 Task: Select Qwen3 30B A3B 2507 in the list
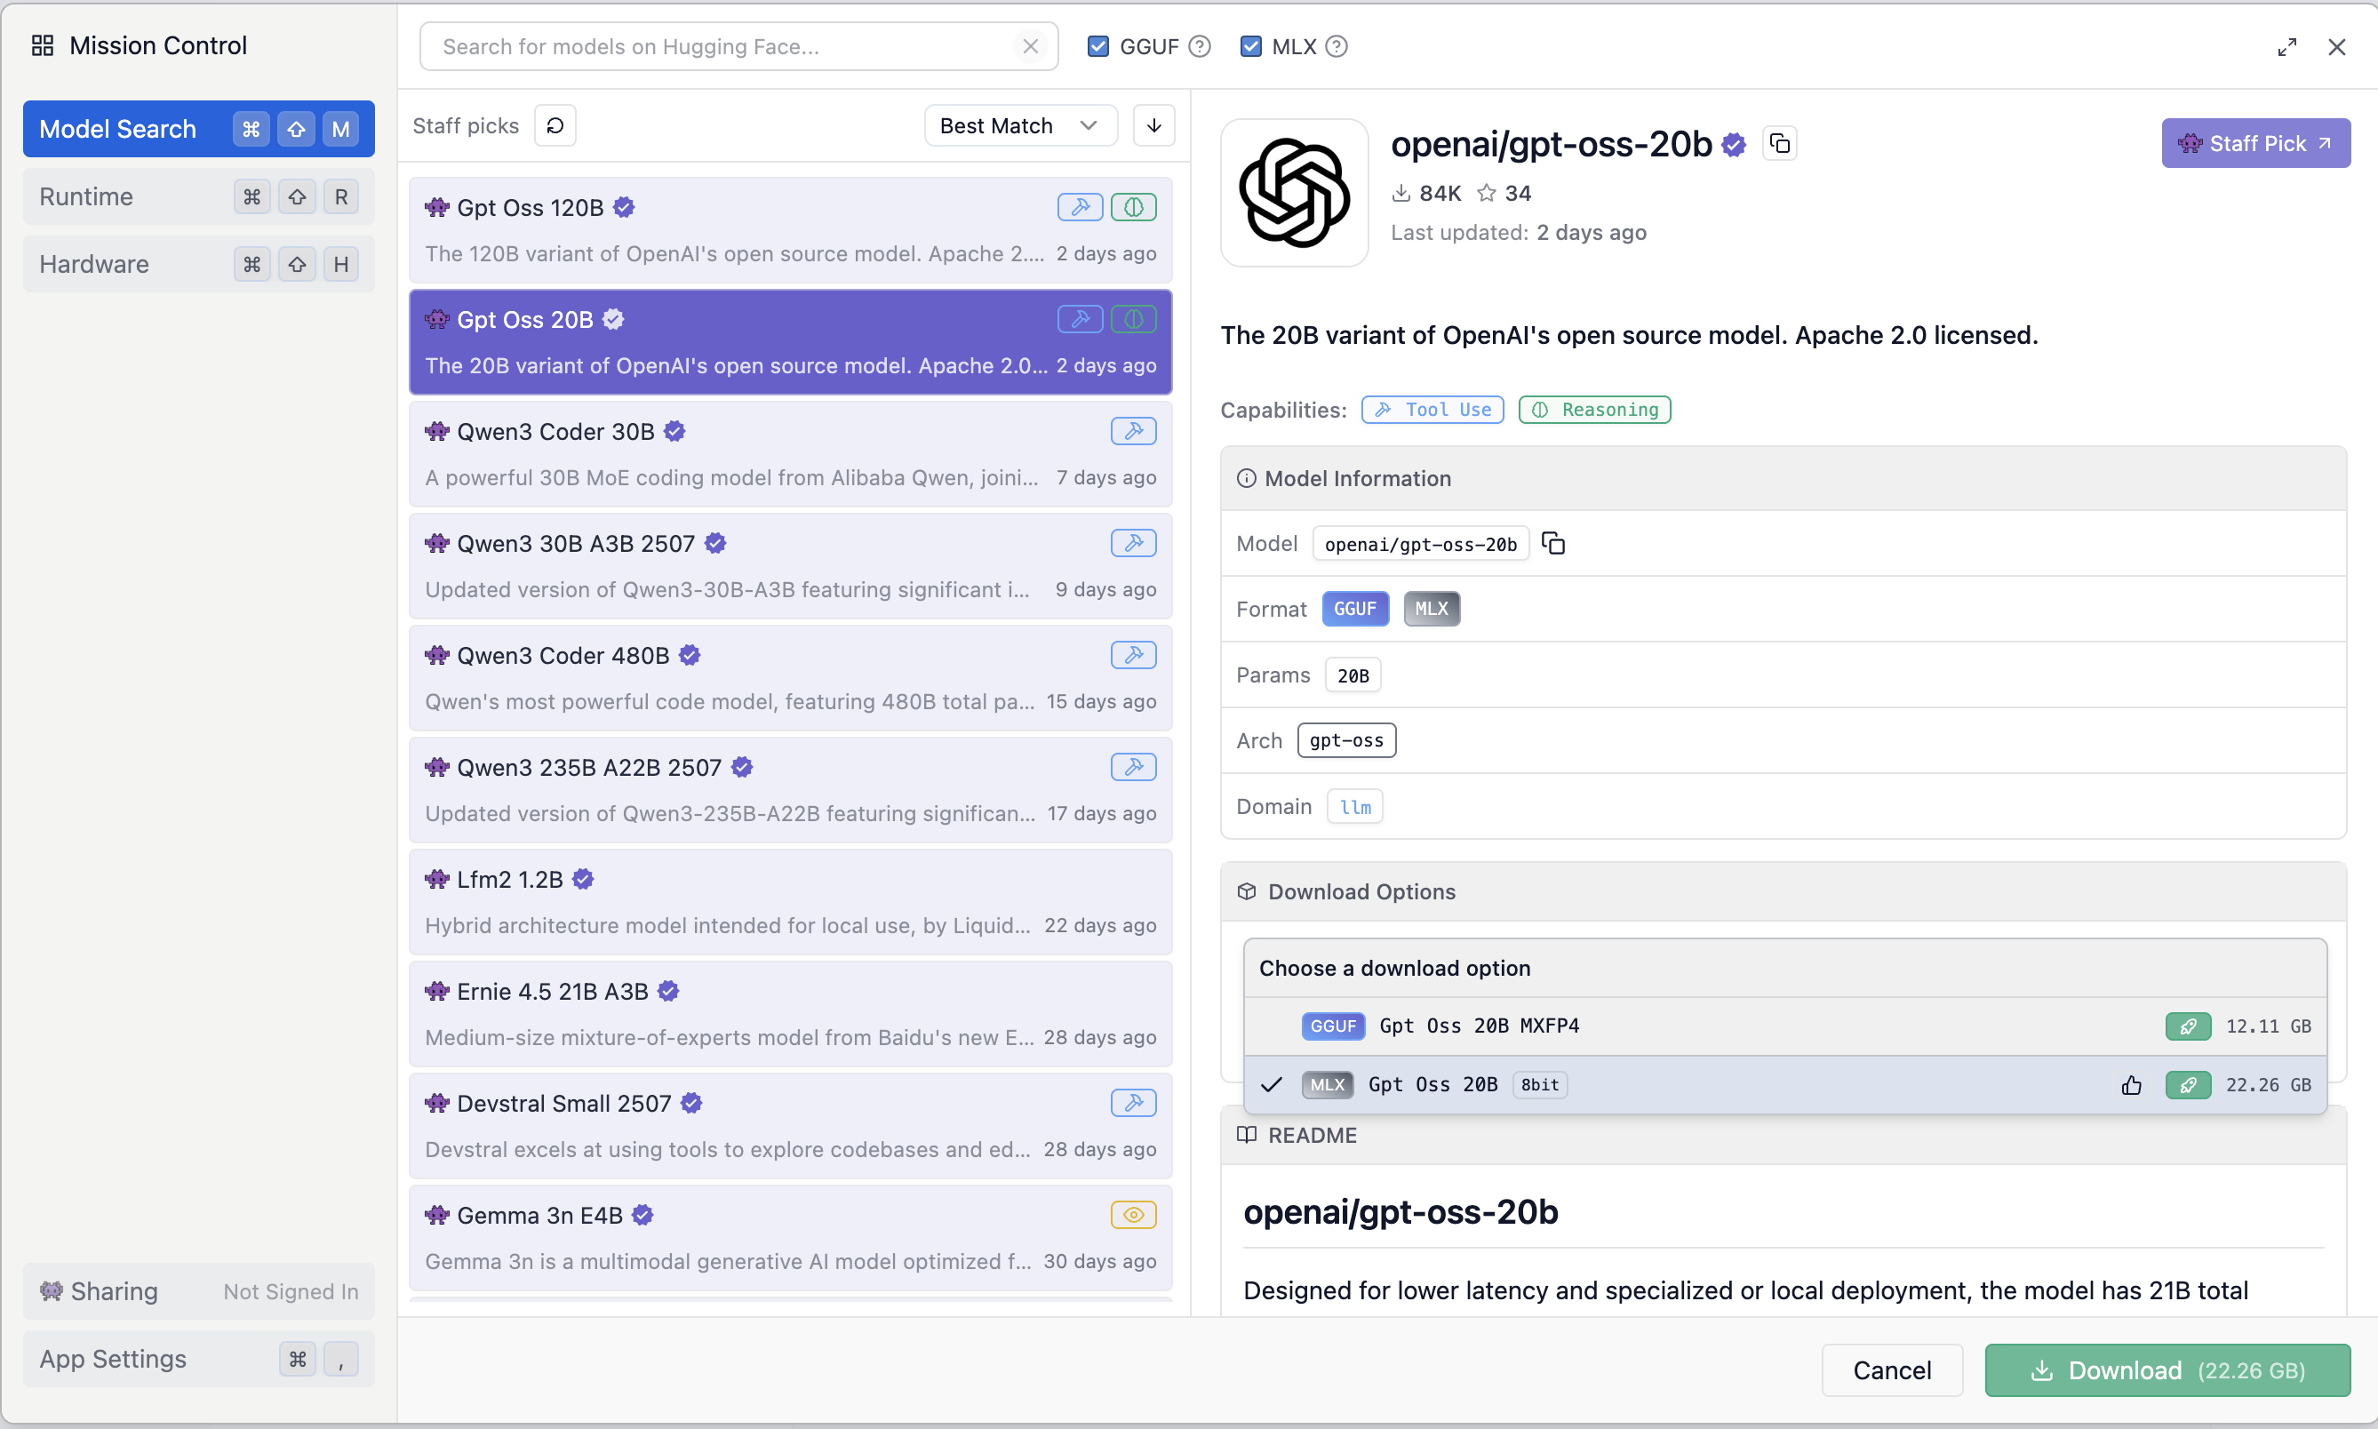coord(789,566)
